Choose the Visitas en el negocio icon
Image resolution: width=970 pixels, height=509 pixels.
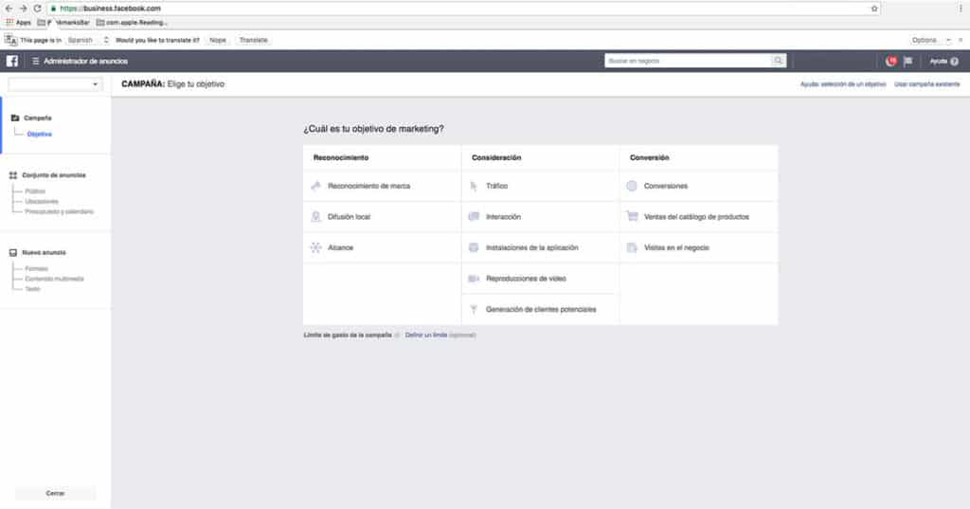[x=632, y=247]
